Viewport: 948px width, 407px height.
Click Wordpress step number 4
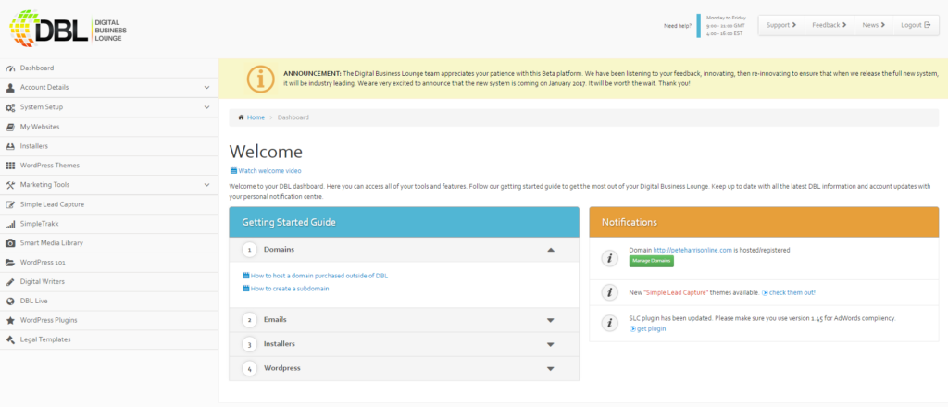point(249,368)
